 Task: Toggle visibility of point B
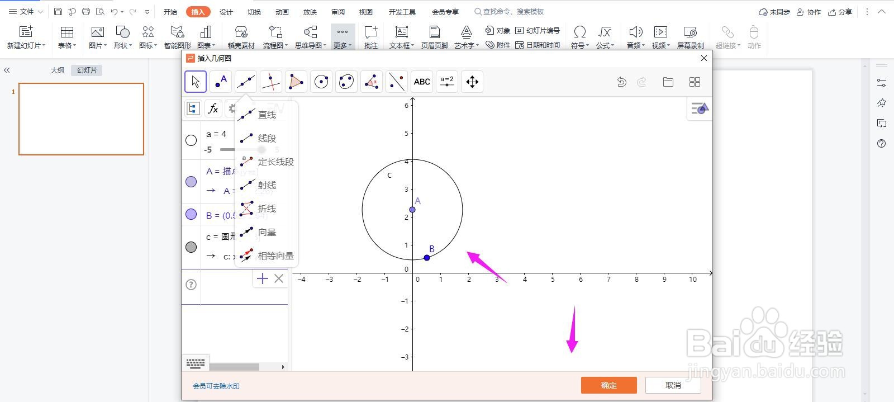coord(191,214)
